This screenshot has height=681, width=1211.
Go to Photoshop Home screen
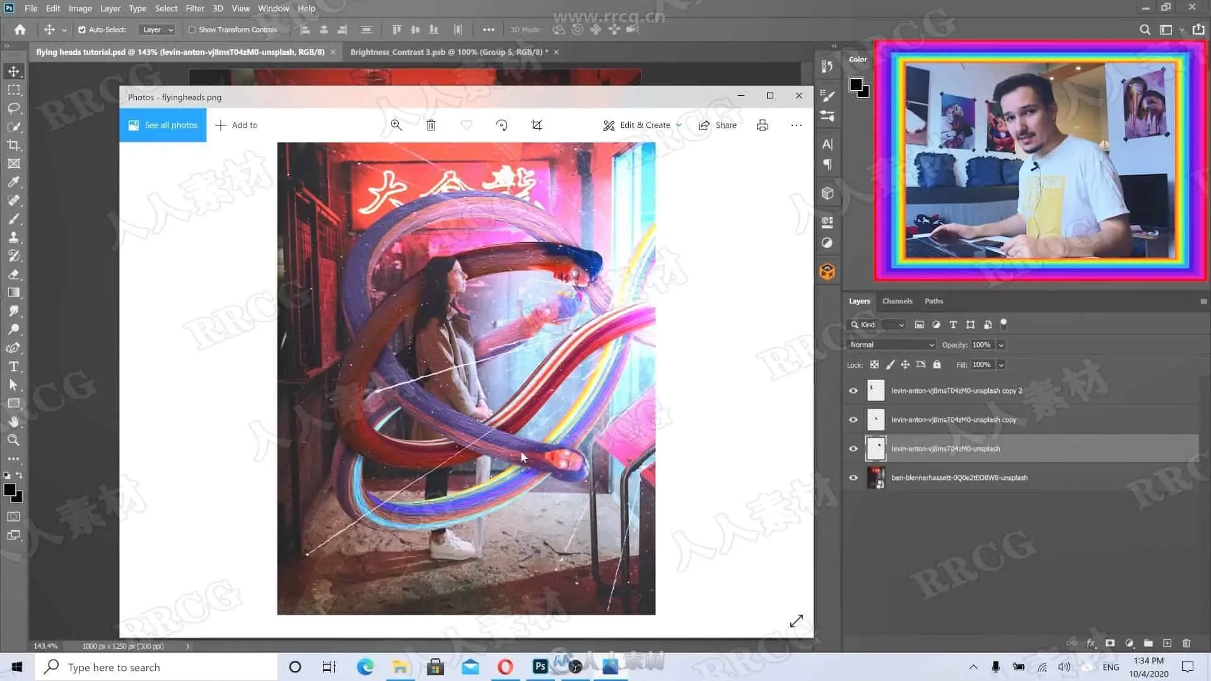point(20,30)
